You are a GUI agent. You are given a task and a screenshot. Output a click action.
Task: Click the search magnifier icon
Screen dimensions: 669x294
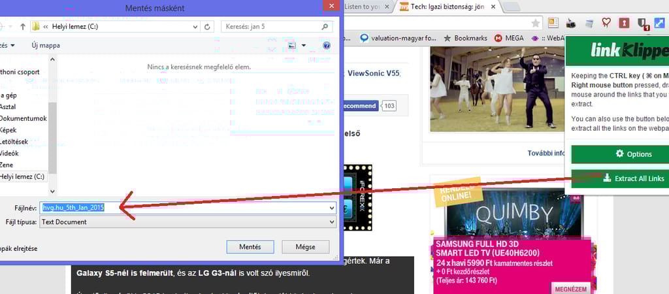pos(325,27)
